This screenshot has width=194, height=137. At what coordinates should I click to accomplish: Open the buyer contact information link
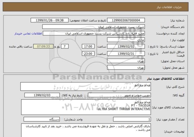(28, 34)
